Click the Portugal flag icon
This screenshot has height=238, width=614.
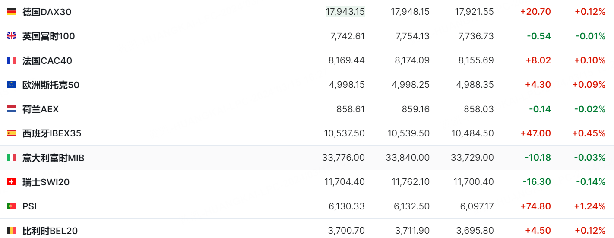point(11,206)
